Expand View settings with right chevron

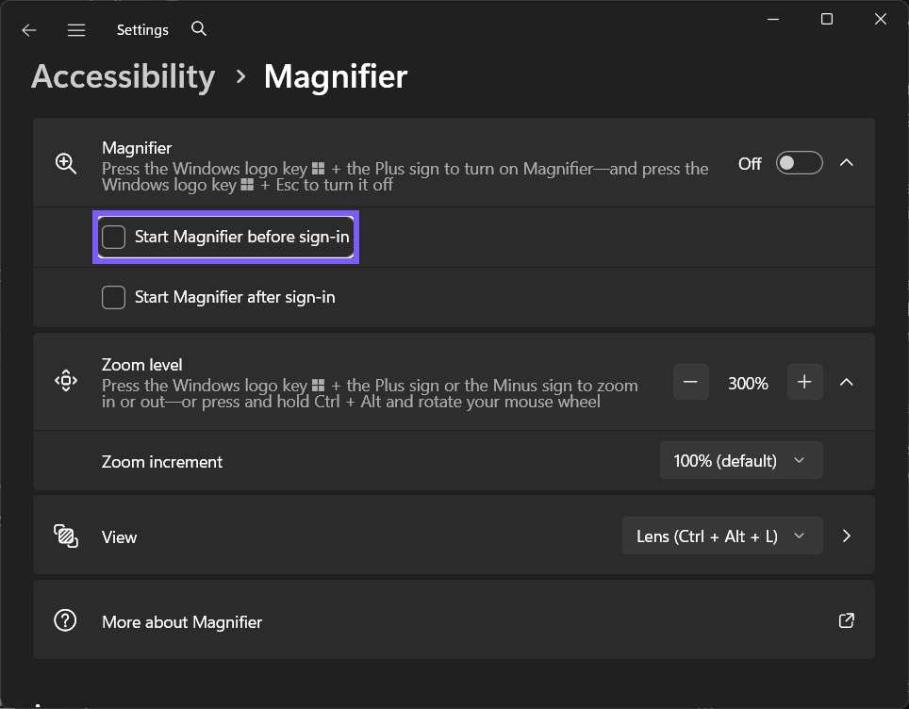coord(847,536)
